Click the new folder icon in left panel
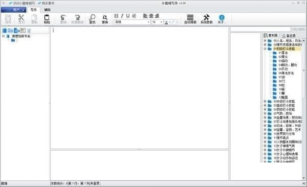This screenshot has height=187, width=307. pyautogui.click(x=10, y=30)
